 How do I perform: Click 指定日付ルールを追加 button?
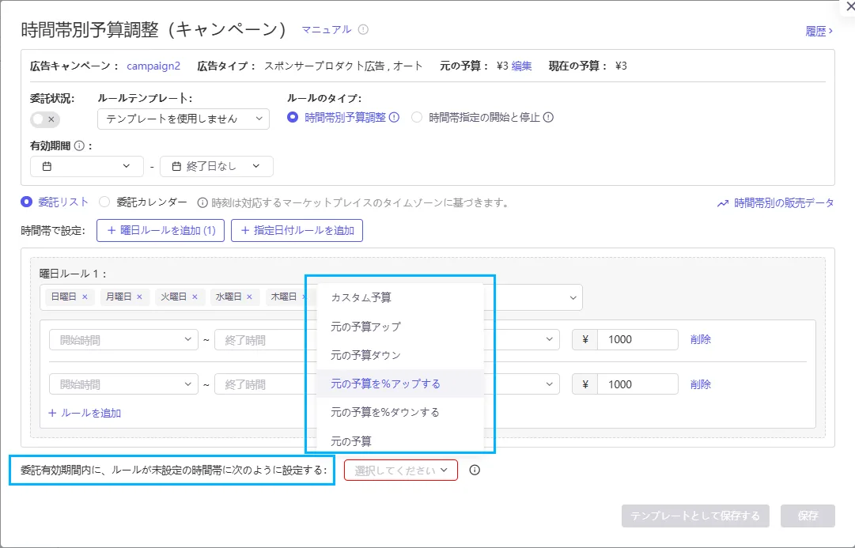pos(297,230)
